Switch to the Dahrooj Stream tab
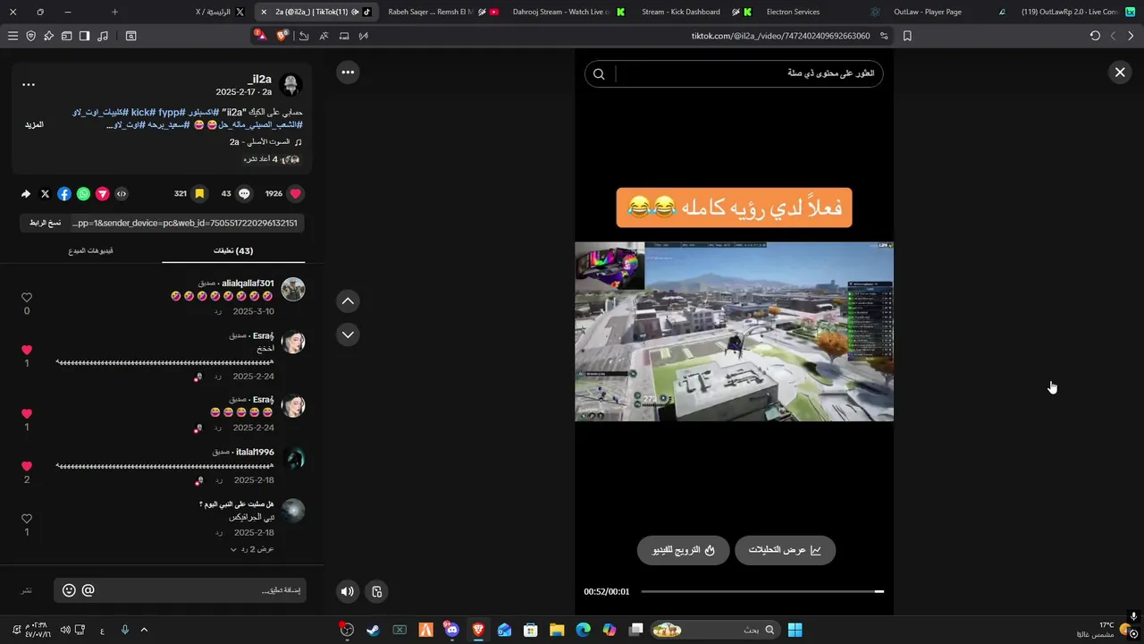The image size is (1144, 644). point(567,12)
